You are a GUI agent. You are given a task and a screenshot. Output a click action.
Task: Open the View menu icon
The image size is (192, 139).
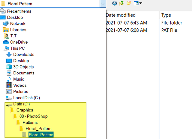136,3
